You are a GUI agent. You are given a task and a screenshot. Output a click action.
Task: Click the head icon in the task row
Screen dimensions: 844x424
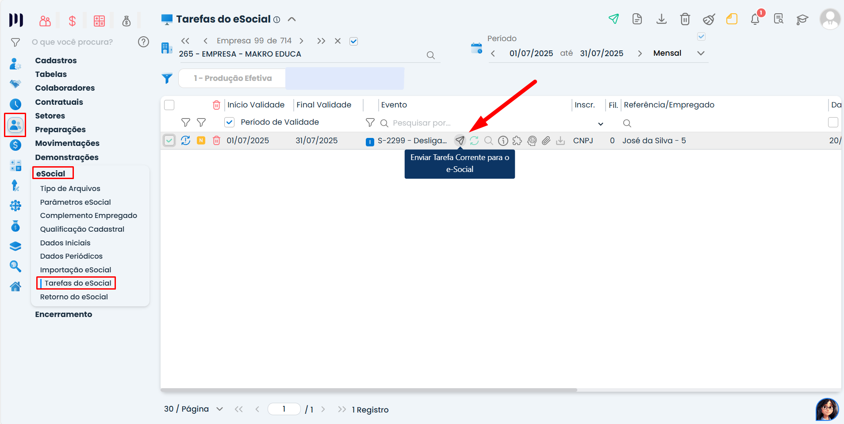coord(532,141)
